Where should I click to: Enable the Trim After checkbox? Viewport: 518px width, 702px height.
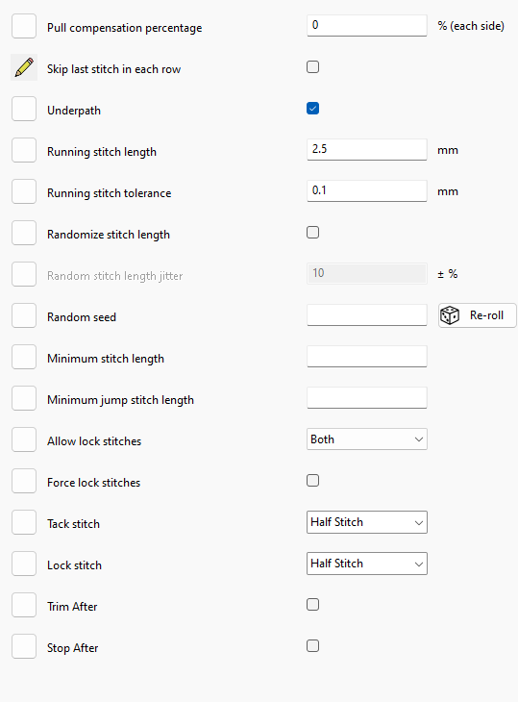(312, 605)
